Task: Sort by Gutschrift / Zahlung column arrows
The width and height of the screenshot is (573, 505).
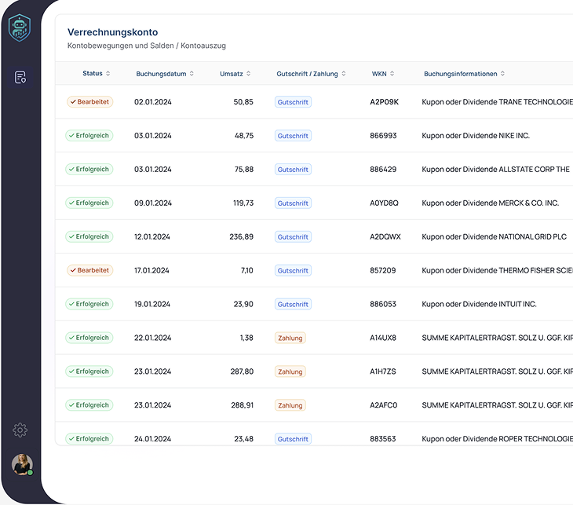Action: 344,74
